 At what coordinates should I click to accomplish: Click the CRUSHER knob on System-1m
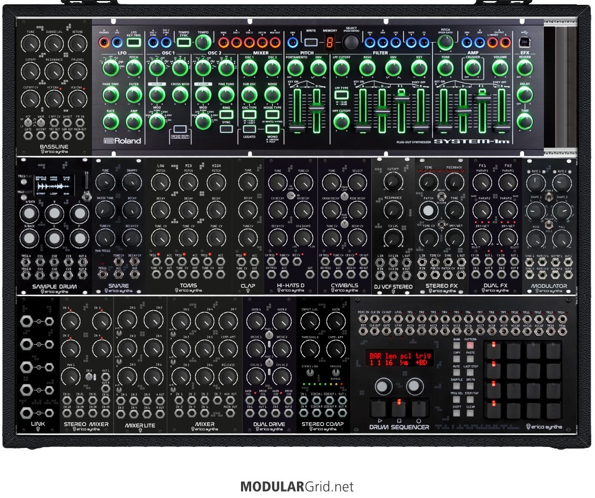pos(473,69)
